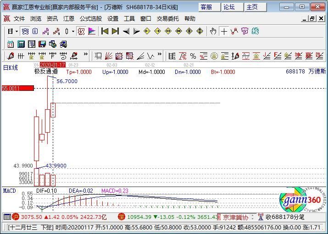Click the antenna signal icon in status bar
Viewport: 328px width, 234px height.
(261, 217)
